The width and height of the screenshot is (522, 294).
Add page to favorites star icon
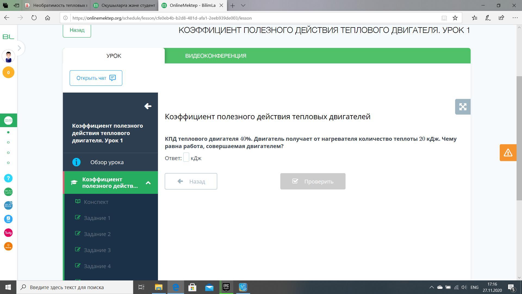click(455, 18)
